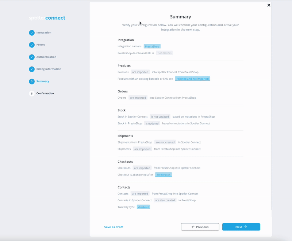Click the Summary page heading
The height and width of the screenshot is (241, 292).
(x=180, y=17)
